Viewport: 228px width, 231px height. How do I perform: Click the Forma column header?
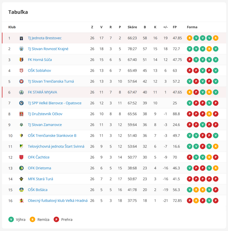(x=192, y=27)
